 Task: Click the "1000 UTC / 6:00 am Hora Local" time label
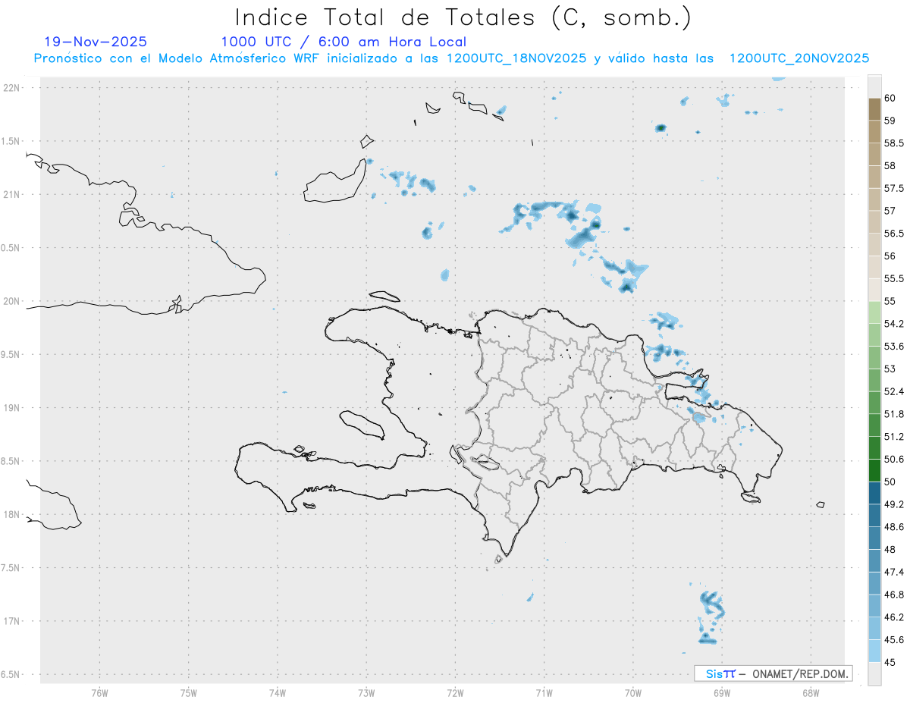[x=344, y=42]
